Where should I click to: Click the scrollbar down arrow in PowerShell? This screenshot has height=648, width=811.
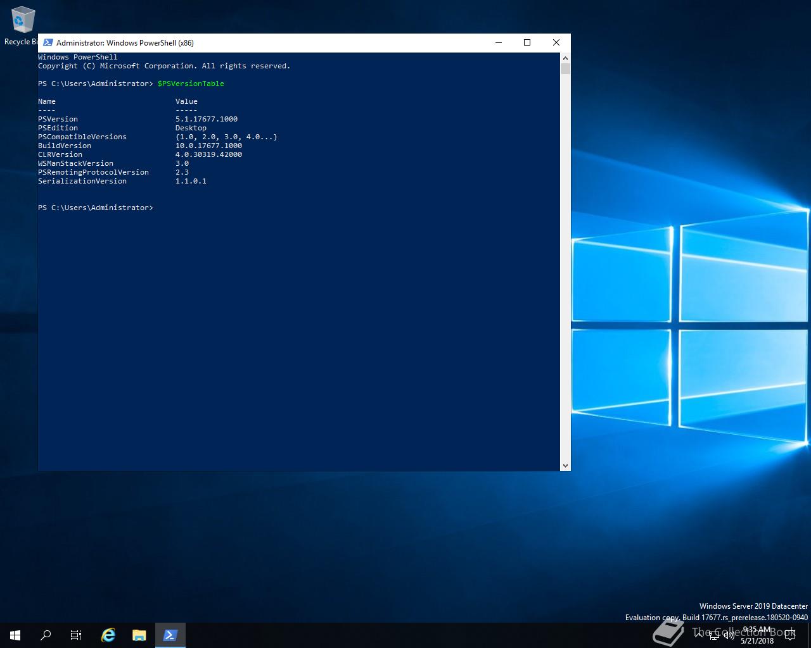tap(565, 466)
